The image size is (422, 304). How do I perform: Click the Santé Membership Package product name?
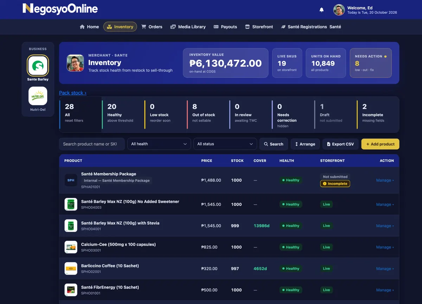click(109, 174)
